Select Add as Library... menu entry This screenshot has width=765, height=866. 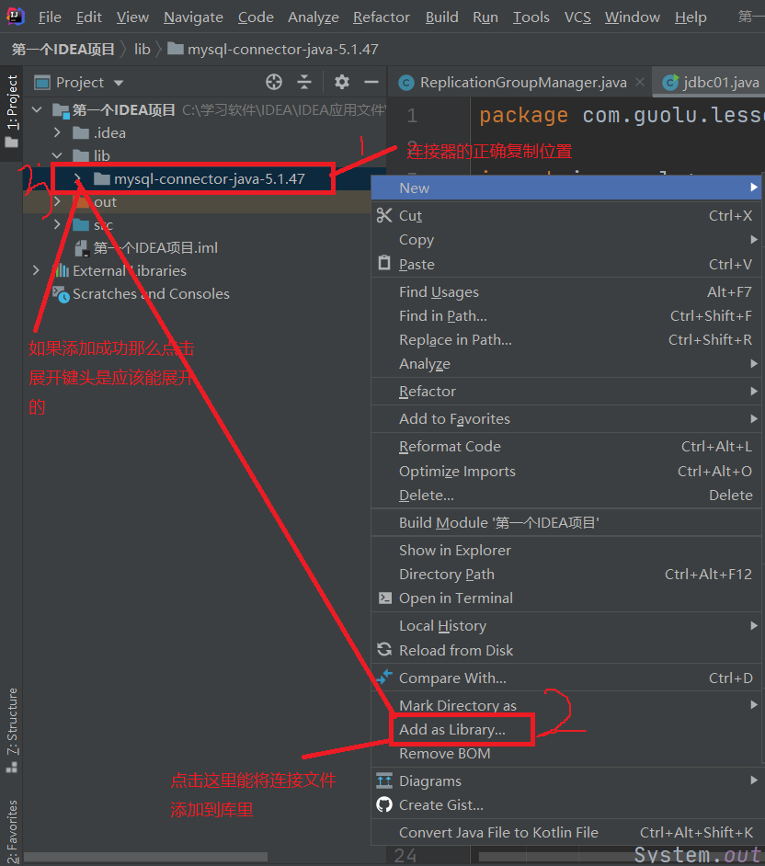566,730
